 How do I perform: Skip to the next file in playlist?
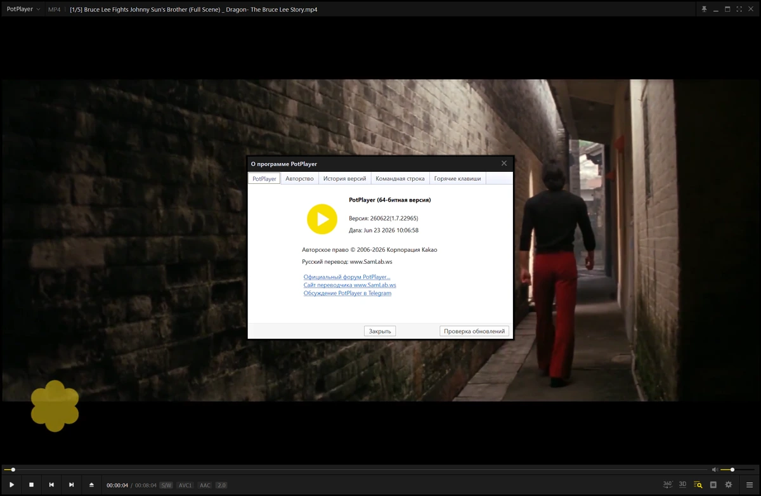[71, 485]
